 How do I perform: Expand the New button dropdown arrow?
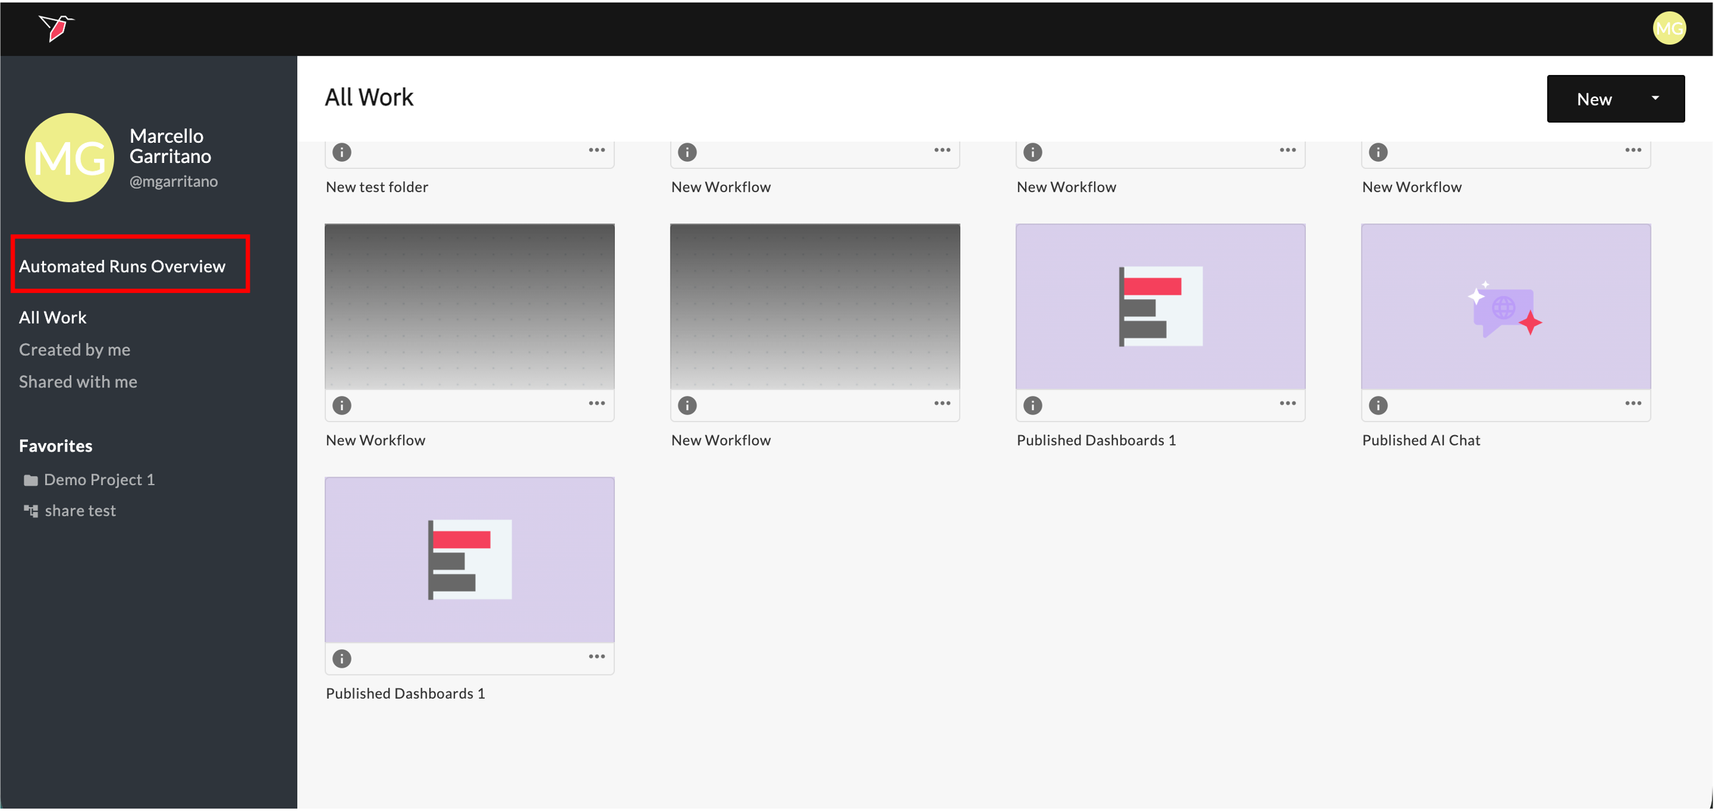coord(1655,98)
